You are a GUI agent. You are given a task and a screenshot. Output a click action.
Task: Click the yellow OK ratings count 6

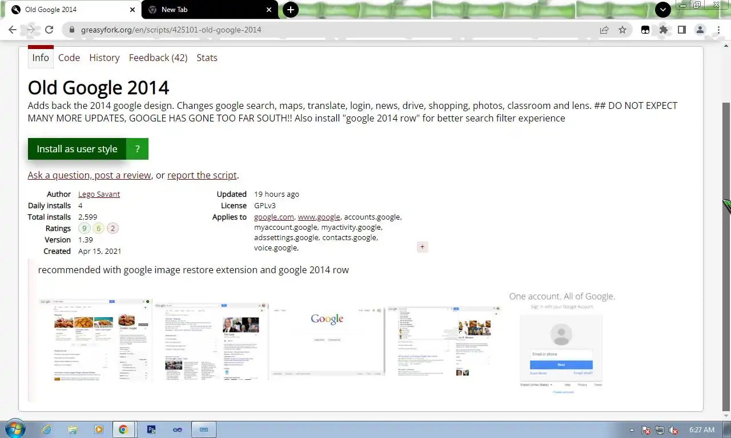pyautogui.click(x=98, y=228)
